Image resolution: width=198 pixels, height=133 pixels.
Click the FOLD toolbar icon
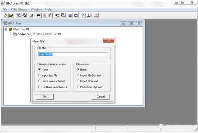click(x=19, y=15)
